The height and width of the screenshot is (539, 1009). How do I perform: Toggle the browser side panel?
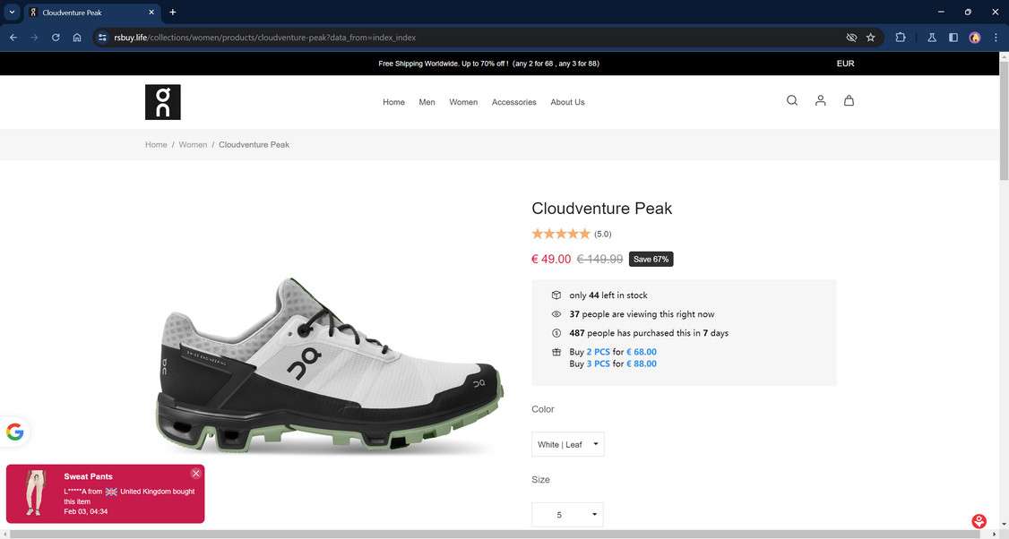(x=953, y=38)
